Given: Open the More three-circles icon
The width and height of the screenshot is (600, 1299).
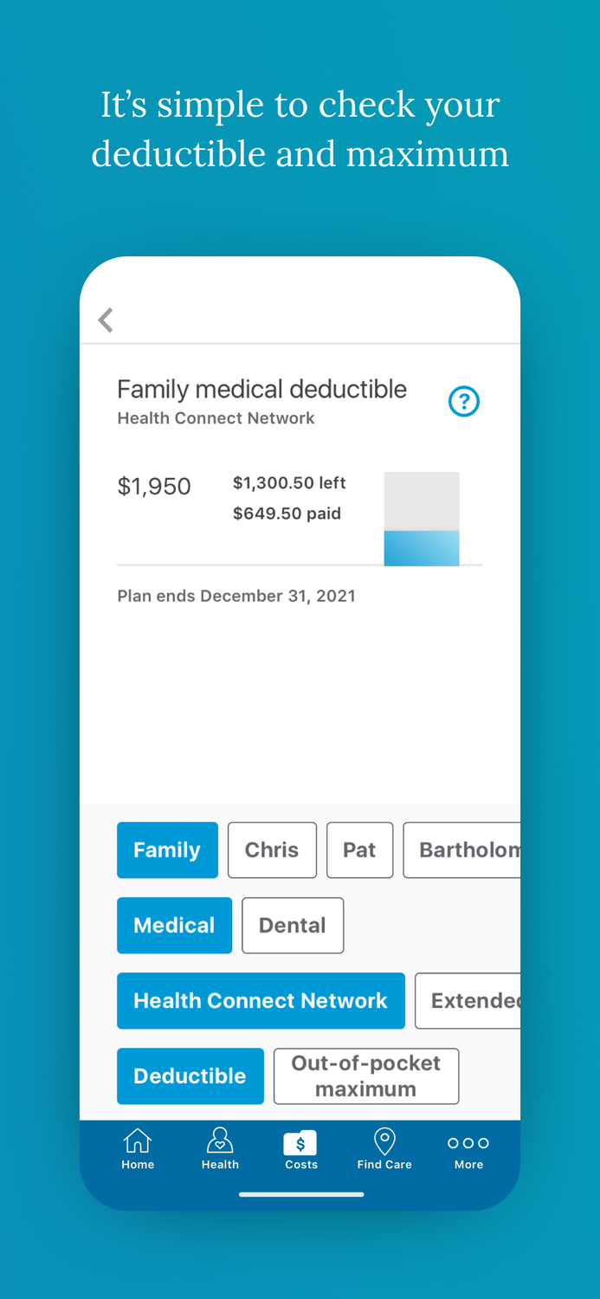Looking at the screenshot, I should [468, 1143].
